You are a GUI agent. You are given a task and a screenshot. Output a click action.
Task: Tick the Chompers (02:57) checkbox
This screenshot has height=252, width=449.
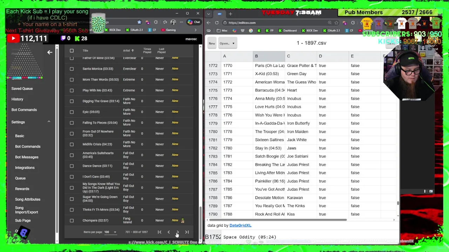[x=72, y=220]
